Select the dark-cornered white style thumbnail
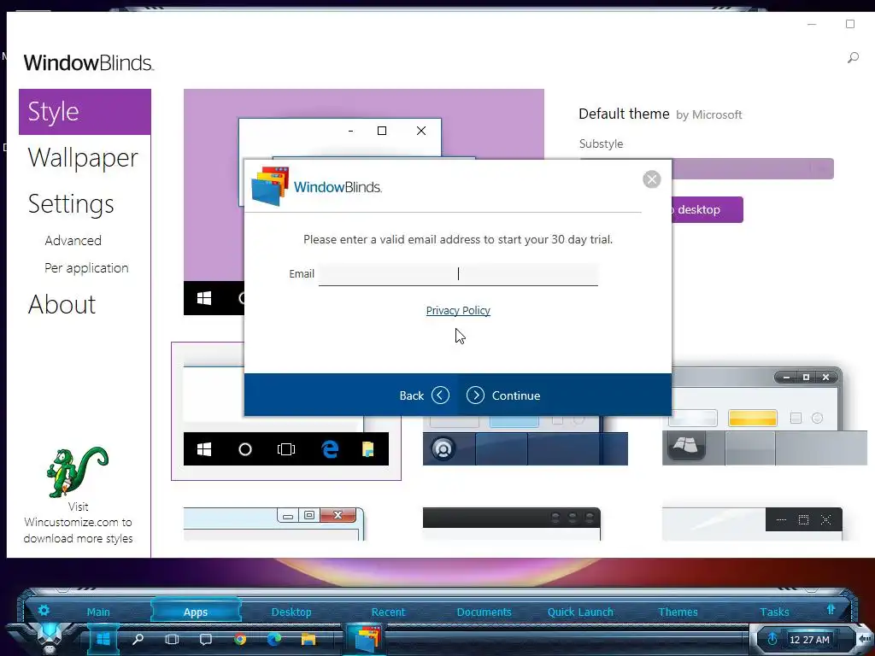The image size is (875, 656). coord(752,524)
